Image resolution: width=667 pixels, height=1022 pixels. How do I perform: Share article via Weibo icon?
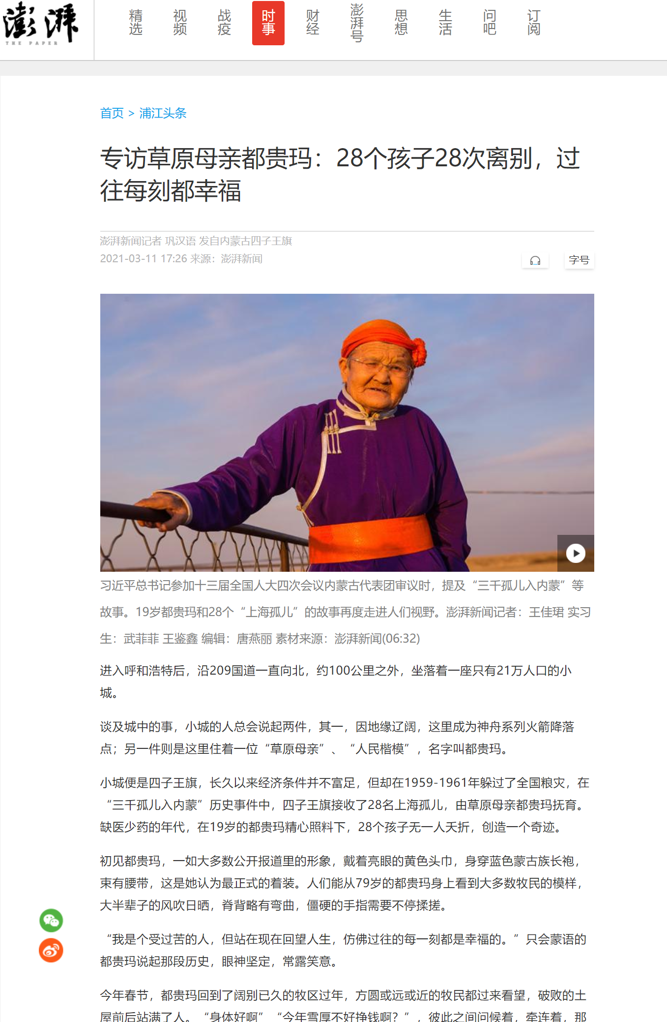(x=51, y=950)
